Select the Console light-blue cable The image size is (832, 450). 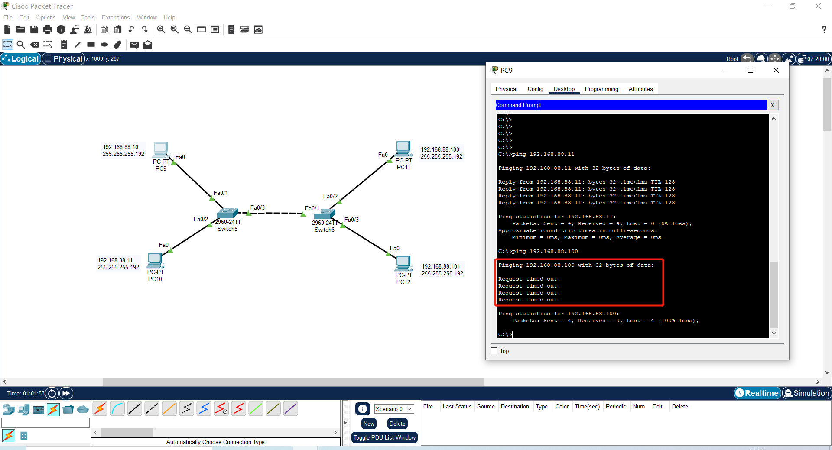point(117,408)
